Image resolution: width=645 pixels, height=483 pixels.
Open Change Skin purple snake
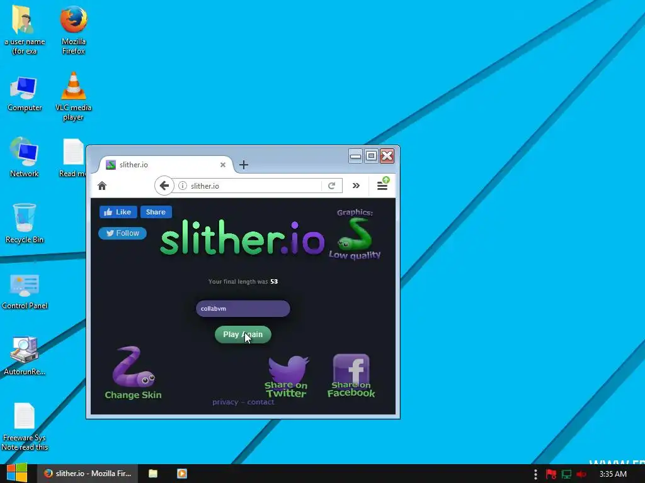[133, 373]
